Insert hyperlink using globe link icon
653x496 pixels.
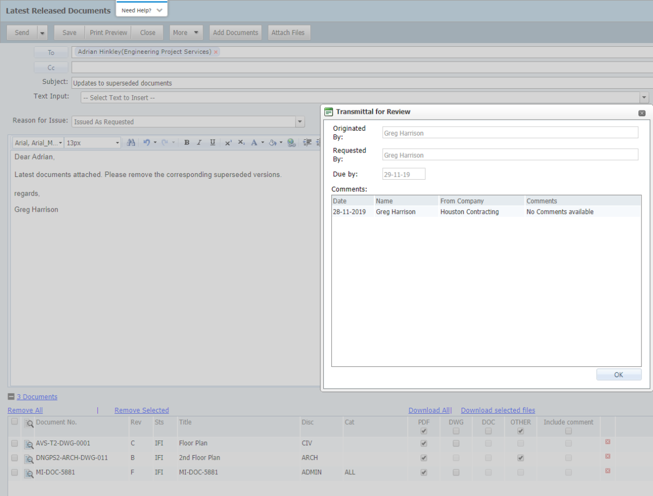291,143
